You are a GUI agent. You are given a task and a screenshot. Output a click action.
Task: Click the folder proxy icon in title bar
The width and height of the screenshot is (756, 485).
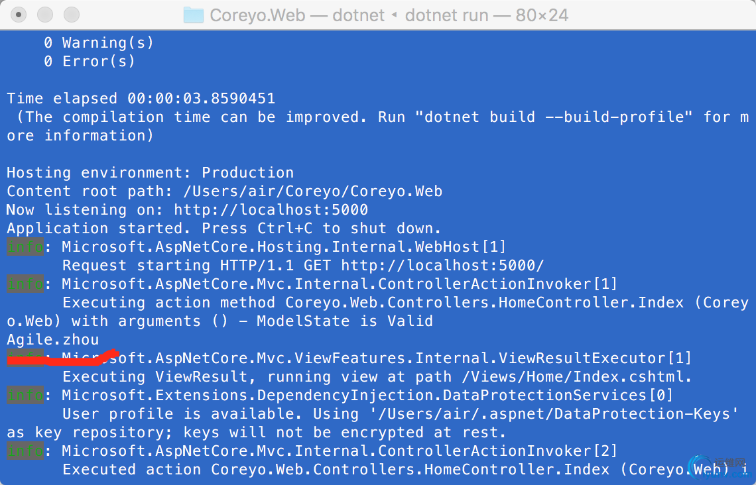(x=194, y=15)
